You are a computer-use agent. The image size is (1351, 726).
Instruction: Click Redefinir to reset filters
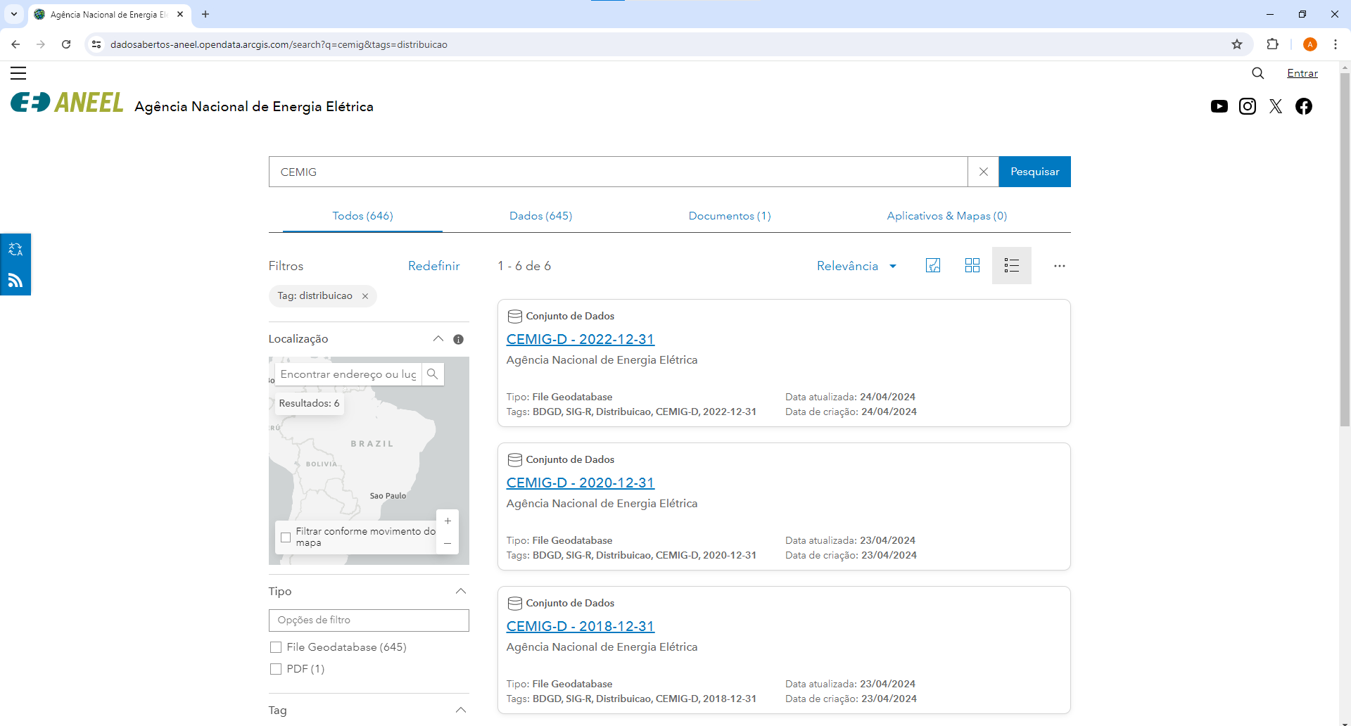pos(434,266)
